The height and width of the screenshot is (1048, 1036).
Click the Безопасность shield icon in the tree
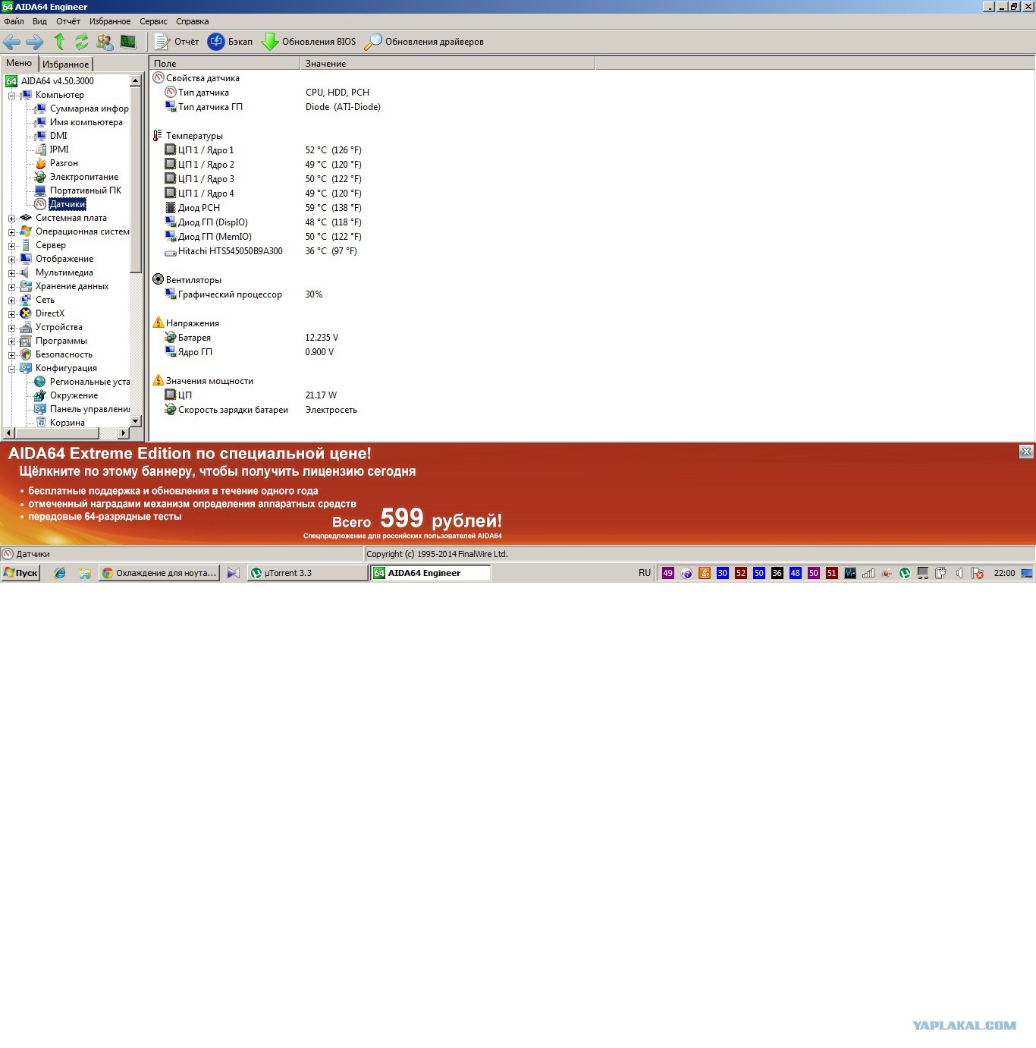click(x=26, y=354)
